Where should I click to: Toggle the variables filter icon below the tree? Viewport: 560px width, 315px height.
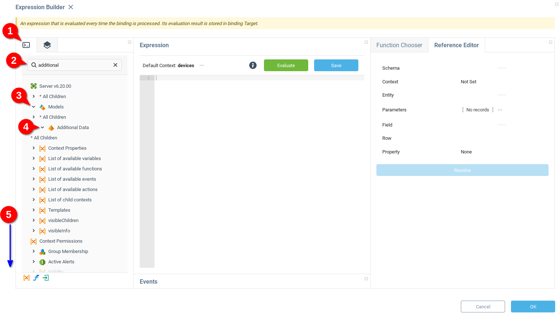point(27,278)
